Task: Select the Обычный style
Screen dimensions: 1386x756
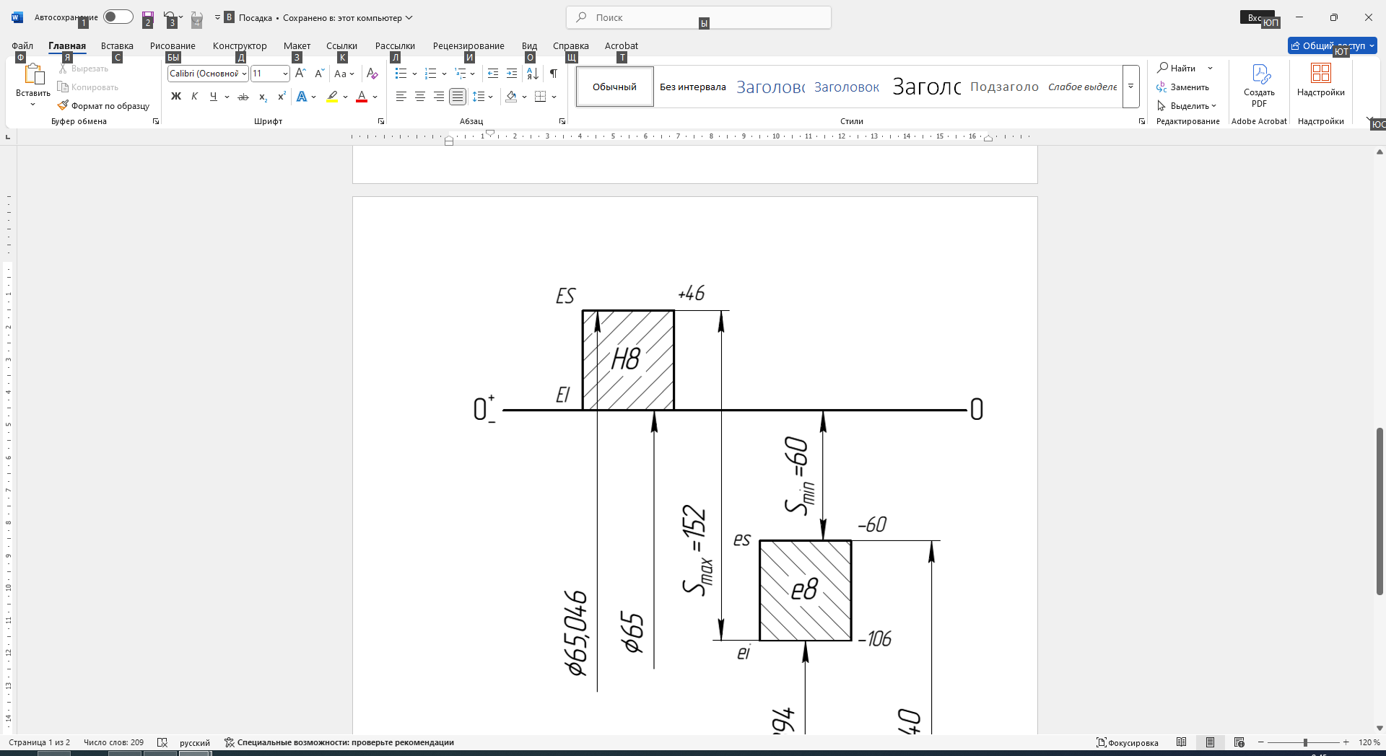Action: (x=615, y=87)
